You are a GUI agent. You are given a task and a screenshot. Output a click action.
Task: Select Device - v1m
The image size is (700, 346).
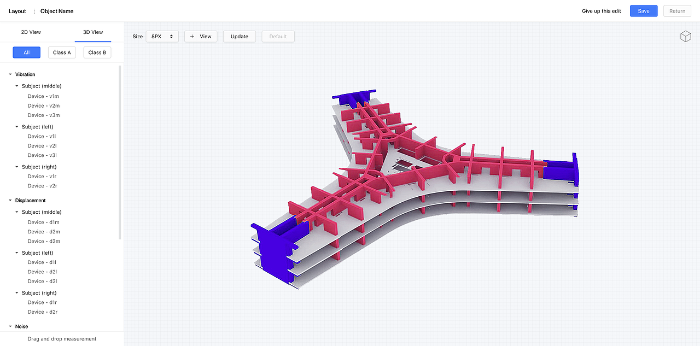pos(44,96)
